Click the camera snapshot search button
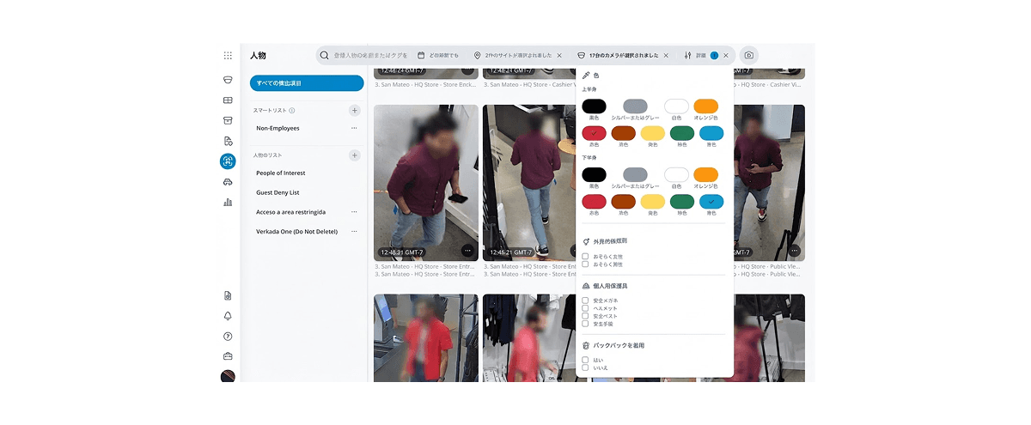The image size is (1031, 425). coord(749,55)
